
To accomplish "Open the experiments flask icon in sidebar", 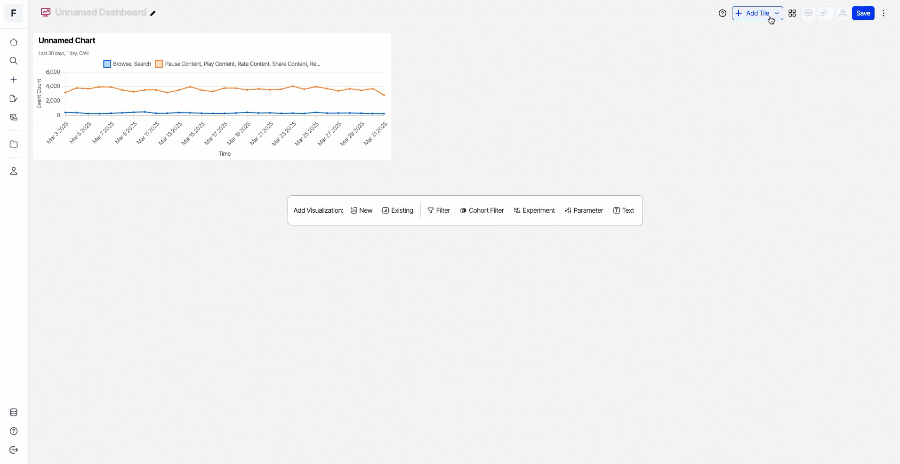I will (x=14, y=117).
